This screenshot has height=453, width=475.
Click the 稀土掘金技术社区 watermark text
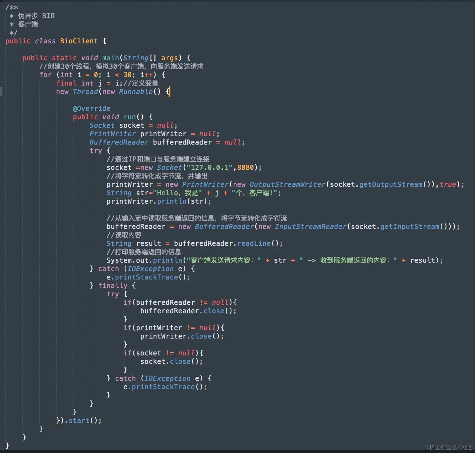(x=448, y=447)
